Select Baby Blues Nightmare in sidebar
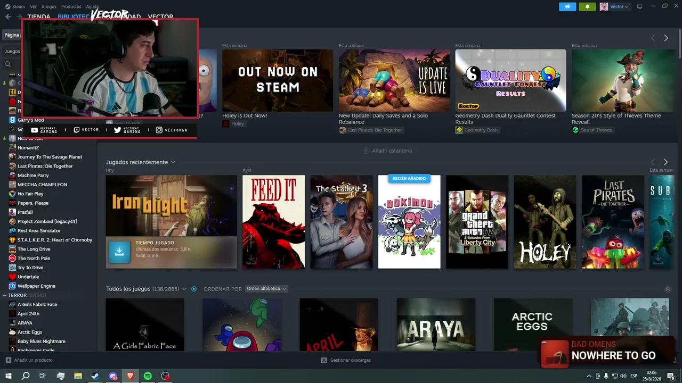This screenshot has width=682, height=383. [x=42, y=341]
